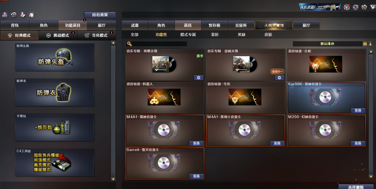Click the item search input field
This screenshot has width=376, height=189.
[x=156, y=44]
